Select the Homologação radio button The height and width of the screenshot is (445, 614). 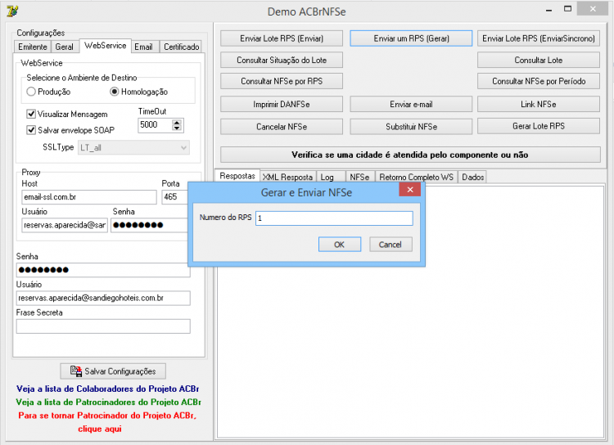(115, 92)
